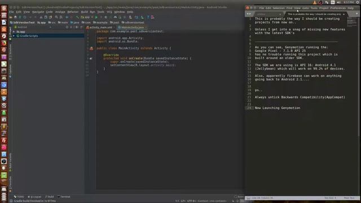Click the Save All toolbar icon
The width and height of the screenshot is (361, 203).
(x=15, y=17)
